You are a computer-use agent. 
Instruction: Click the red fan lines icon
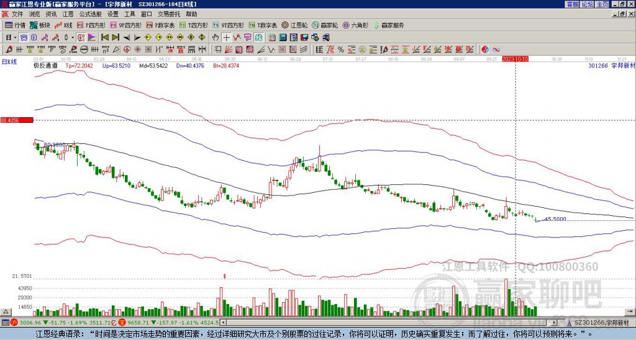pyautogui.click(x=229, y=50)
